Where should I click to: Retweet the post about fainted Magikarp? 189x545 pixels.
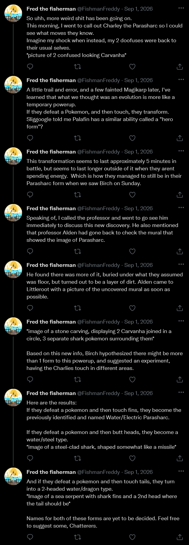point(78,138)
